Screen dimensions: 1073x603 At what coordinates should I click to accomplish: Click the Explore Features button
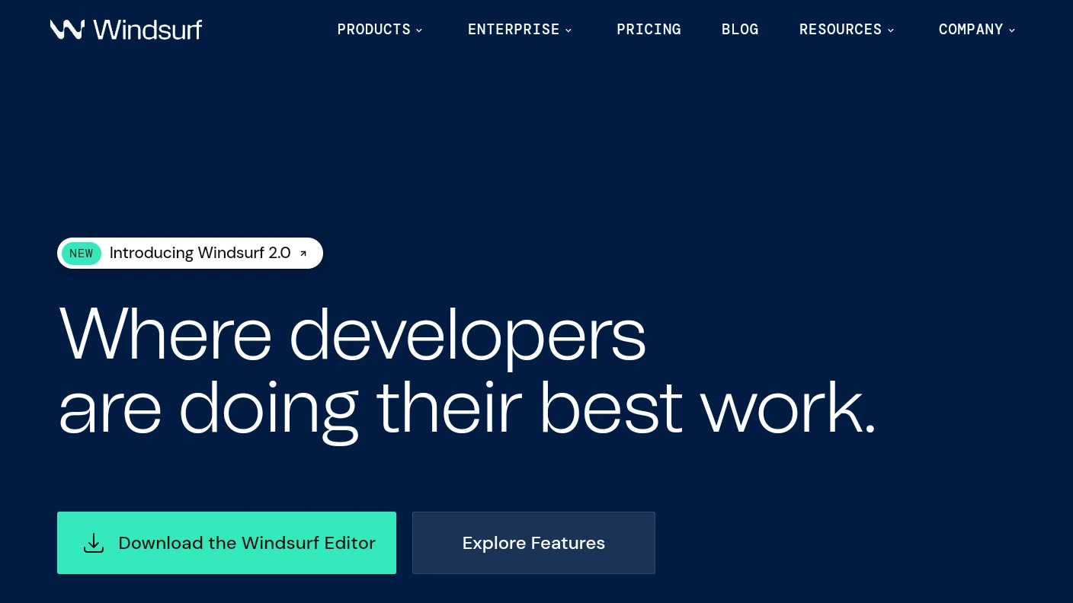[533, 543]
